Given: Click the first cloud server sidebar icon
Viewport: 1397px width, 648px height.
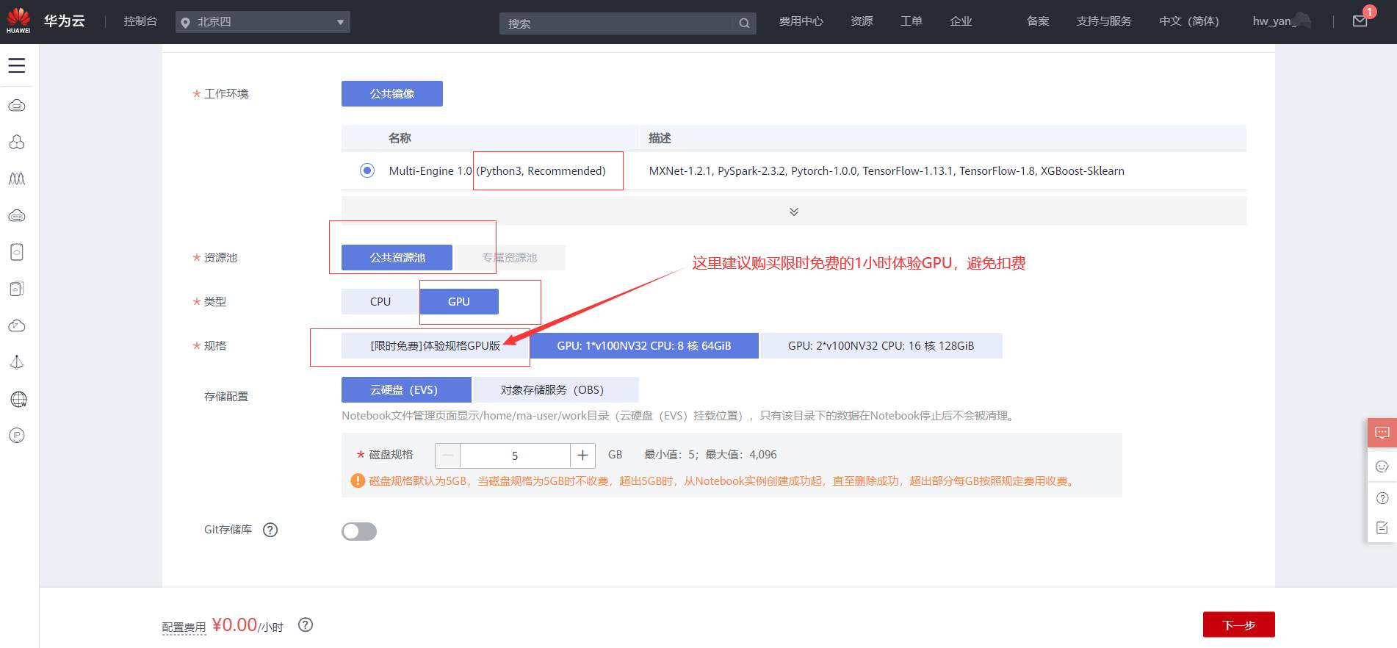Looking at the screenshot, I should tap(17, 106).
